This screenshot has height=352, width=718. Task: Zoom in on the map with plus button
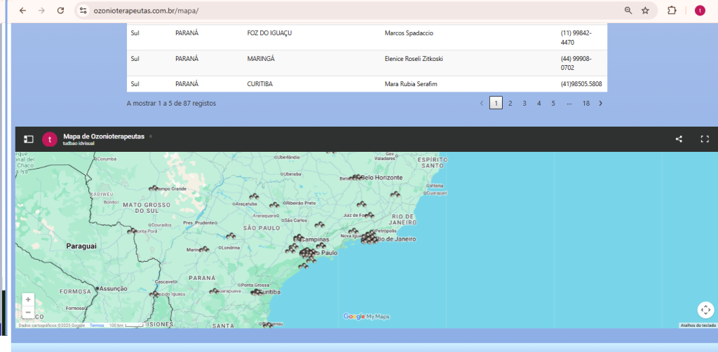point(28,300)
